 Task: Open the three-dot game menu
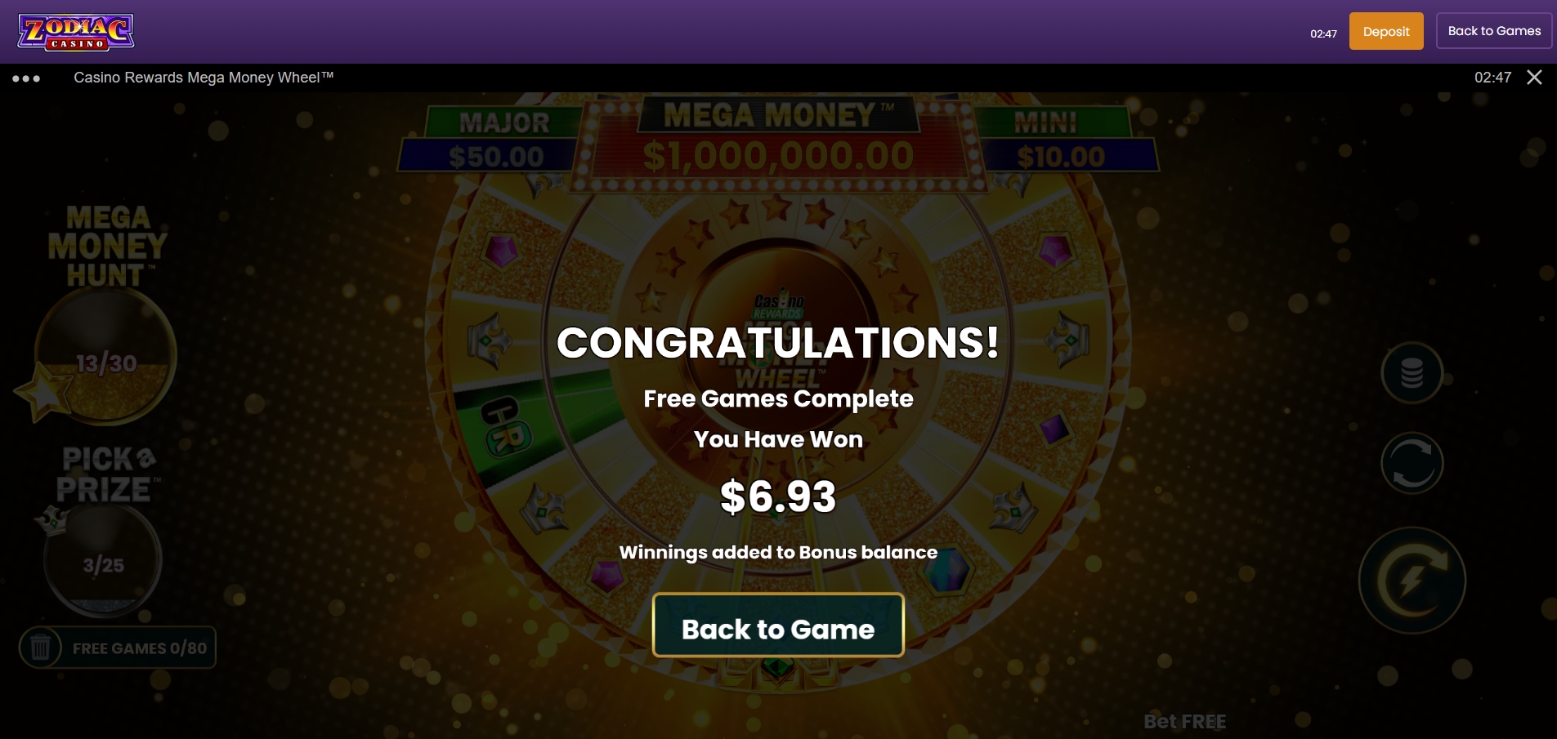click(x=26, y=78)
